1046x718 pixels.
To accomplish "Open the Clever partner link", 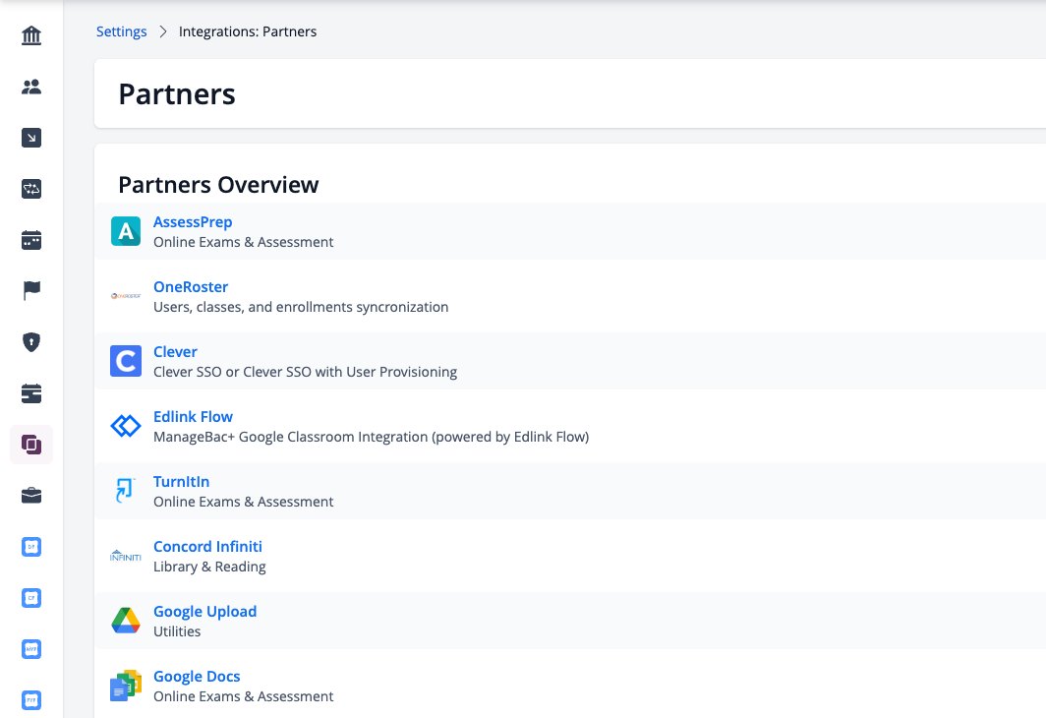I will (175, 351).
